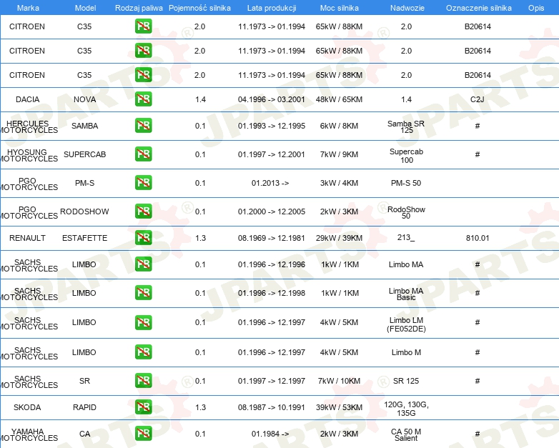559x448 pixels.
Task: Click the 48kW / 65KM power cell
Action: point(339,99)
